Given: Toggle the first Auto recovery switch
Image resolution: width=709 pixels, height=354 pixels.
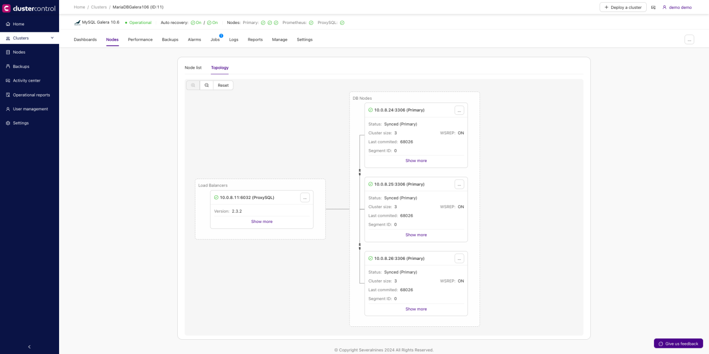Looking at the screenshot, I should pyautogui.click(x=196, y=22).
